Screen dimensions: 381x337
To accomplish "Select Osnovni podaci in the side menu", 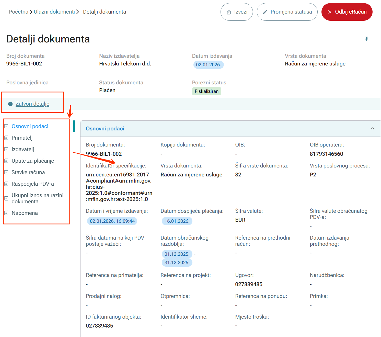I will (30, 126).
